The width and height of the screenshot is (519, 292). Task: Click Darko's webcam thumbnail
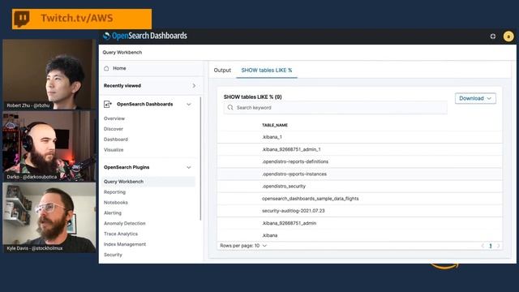pyautogui.click(x=49, y=146)
